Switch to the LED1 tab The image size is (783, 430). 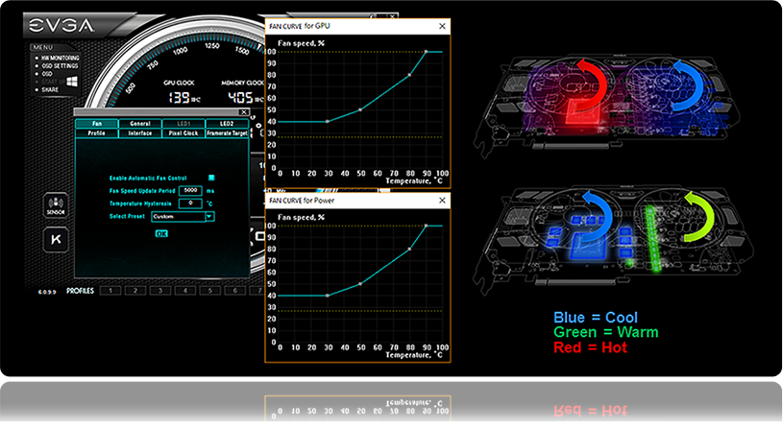184,124
